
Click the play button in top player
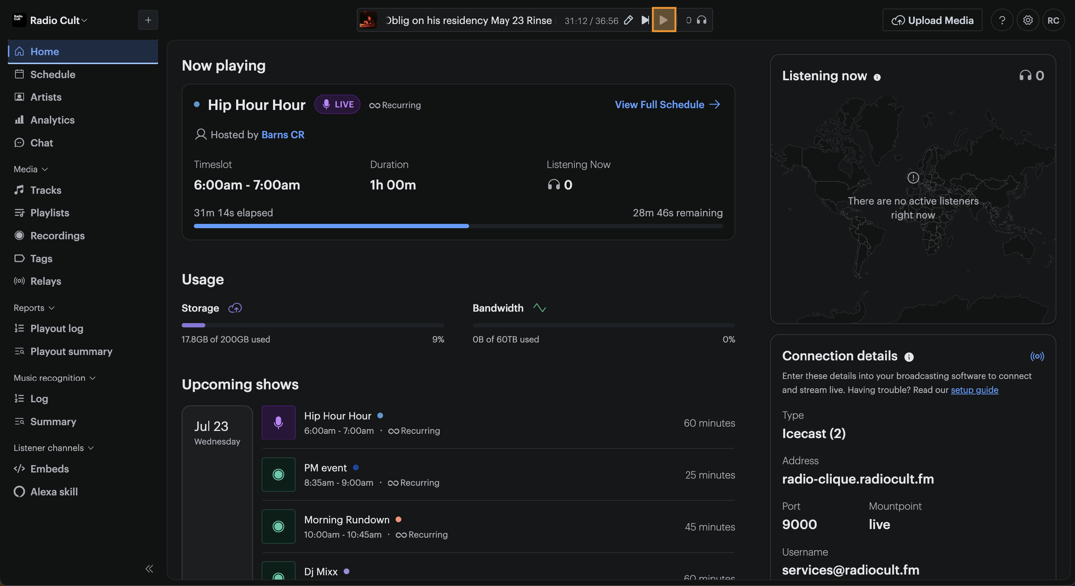tap(664, 20)
